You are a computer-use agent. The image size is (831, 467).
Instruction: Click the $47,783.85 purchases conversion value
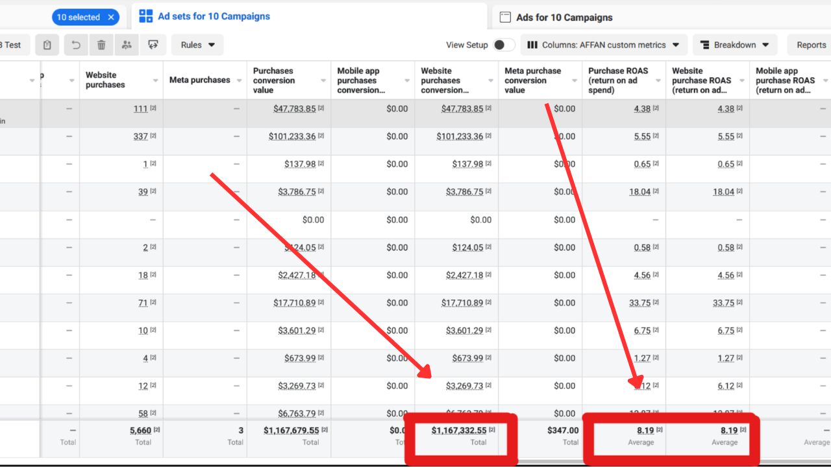(x=295, y=109)
